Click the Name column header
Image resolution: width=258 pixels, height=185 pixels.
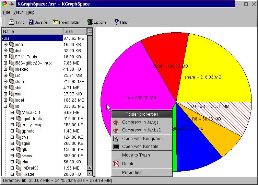click(32, 32)
